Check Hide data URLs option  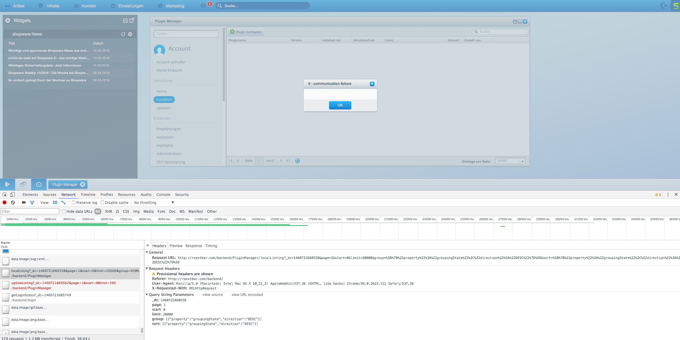point(64,211)
